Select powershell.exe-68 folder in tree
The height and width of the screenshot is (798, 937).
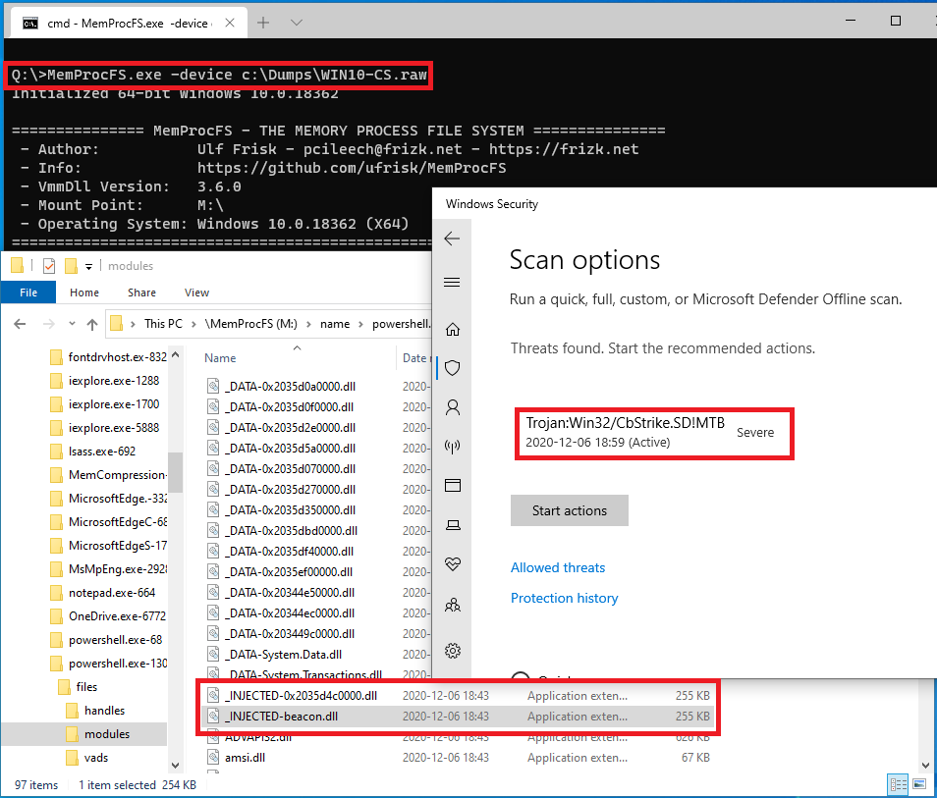106,640
